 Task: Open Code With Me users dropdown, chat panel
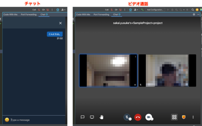[x=63, y=10]
